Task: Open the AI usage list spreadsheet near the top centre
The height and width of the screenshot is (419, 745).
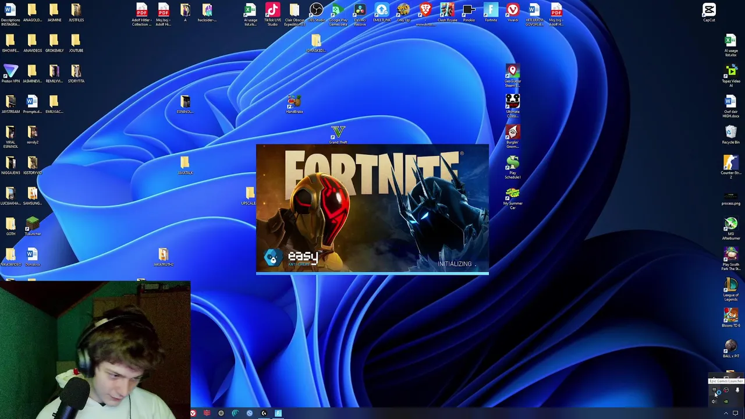Action: pyautogui.click(x=250, y=15)
